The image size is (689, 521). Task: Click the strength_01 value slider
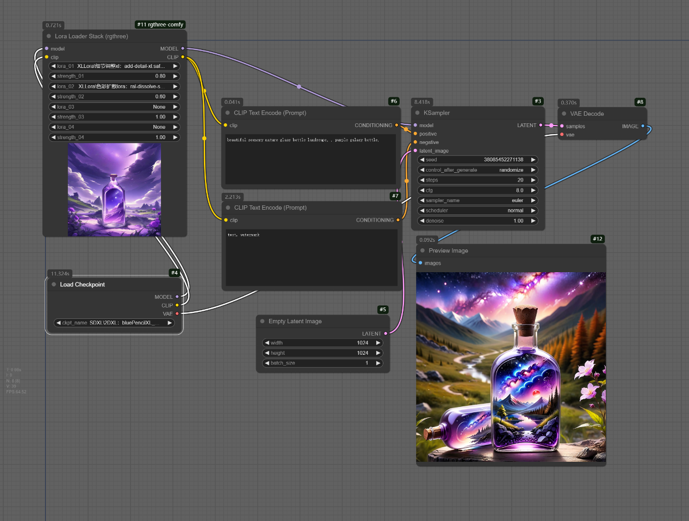pos(114,76)
